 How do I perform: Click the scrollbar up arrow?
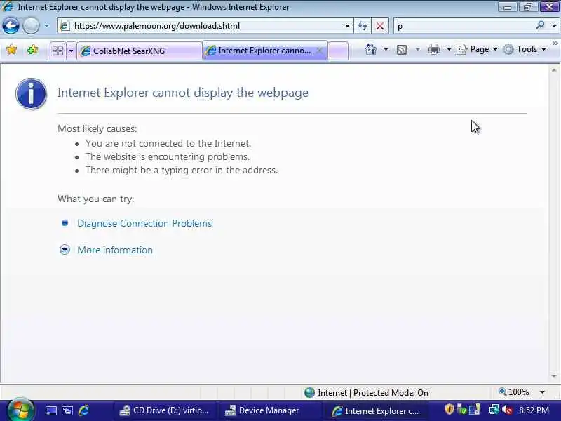554,70
